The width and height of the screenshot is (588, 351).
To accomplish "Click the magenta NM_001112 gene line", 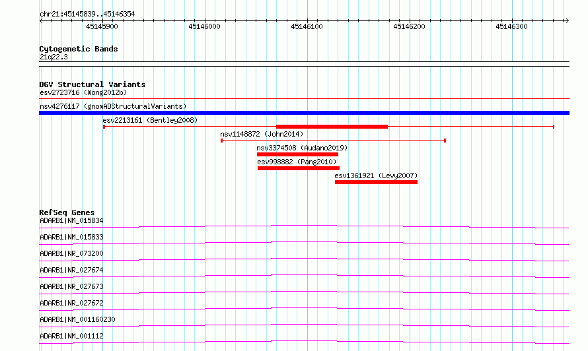I will (304, 342).
